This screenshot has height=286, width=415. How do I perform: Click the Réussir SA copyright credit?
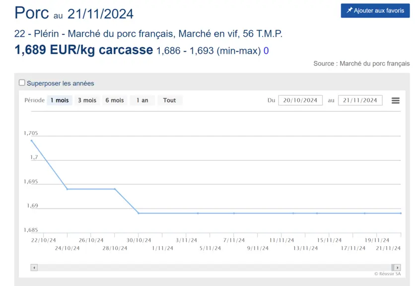[388, 274]
